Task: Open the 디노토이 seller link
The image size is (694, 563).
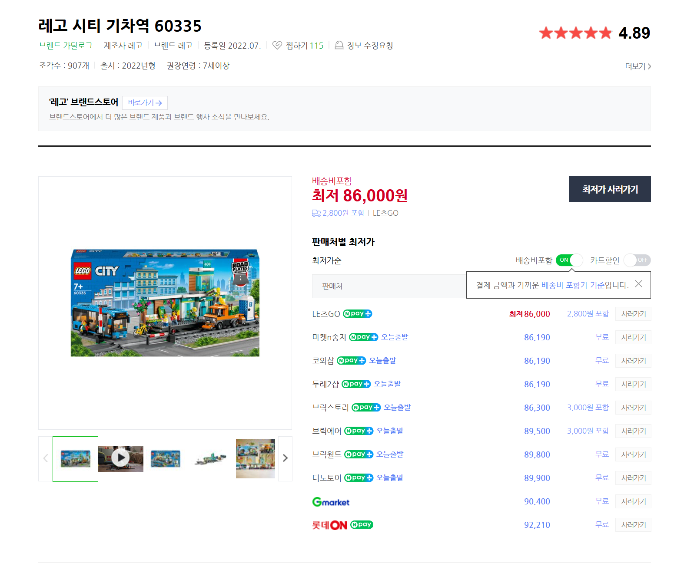Action: (327, 478)
